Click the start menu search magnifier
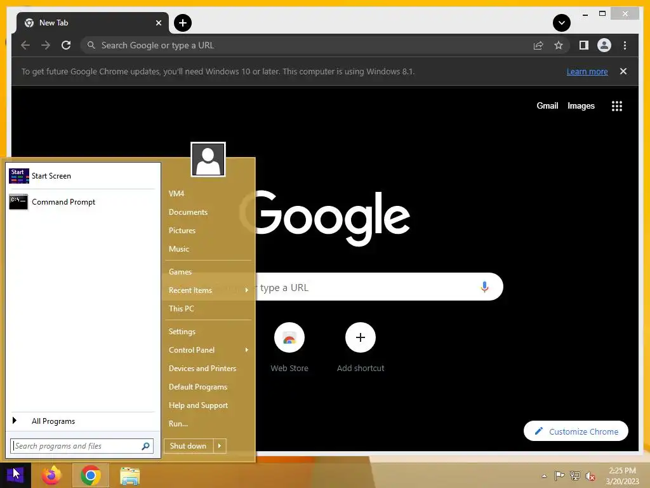This screenshot has width=650, height=488. click(145, 446)
